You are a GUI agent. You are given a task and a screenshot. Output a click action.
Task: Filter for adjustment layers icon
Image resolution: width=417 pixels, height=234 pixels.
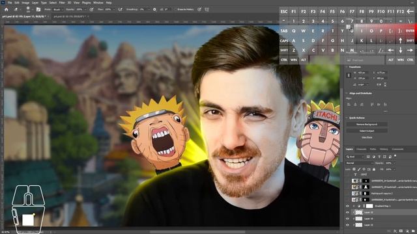coord(373,157)
